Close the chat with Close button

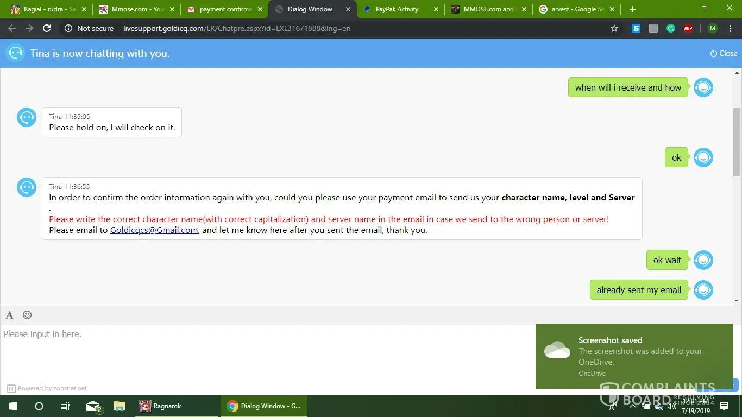[724, 53]
